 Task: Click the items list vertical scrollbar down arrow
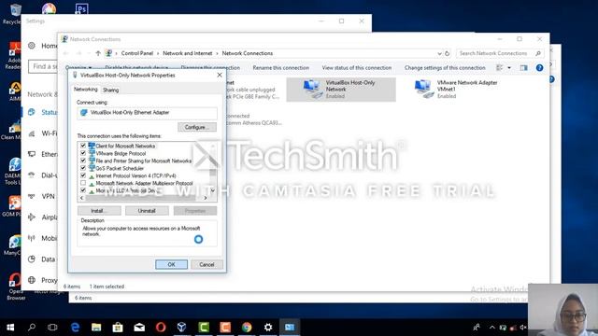[213, 190]
